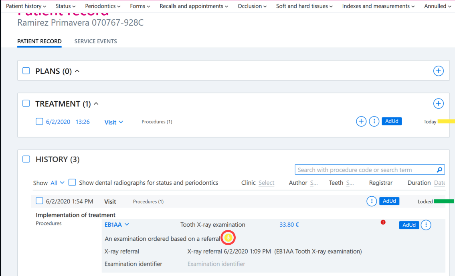Check the PLANS section checkbox
The height and width of the screenshot is (276, 455).
pos(26,71)
